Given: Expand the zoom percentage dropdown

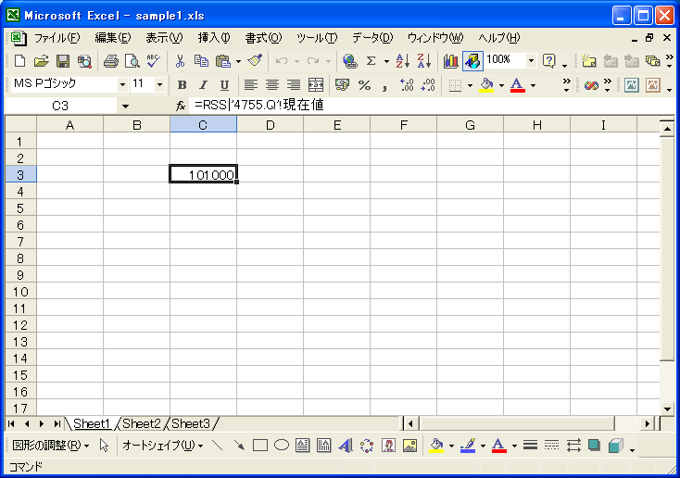Looking at the screenshot, I should tap(531, 61).
